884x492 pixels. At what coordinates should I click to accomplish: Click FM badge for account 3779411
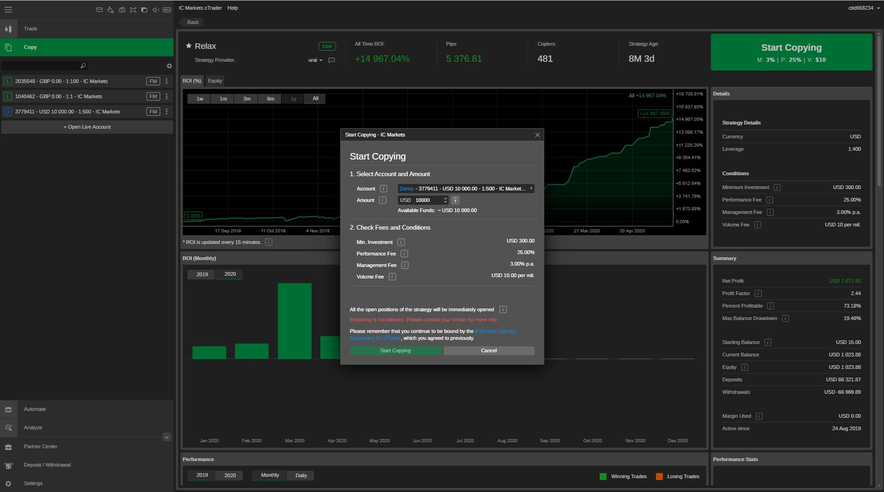pyautogui.click(x=153, y=112)
